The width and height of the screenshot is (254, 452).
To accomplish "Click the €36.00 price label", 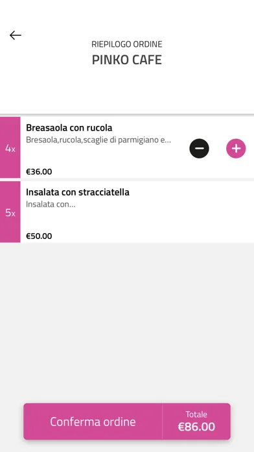I will tap(39, 172).
